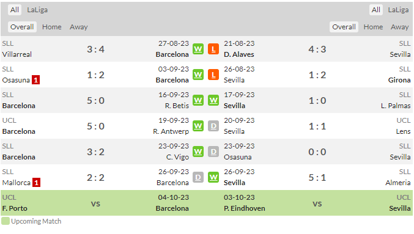Viewport: 414px width, 234px height.
Task: Select the left LaLiga filter tab
Action: (37, 10)
